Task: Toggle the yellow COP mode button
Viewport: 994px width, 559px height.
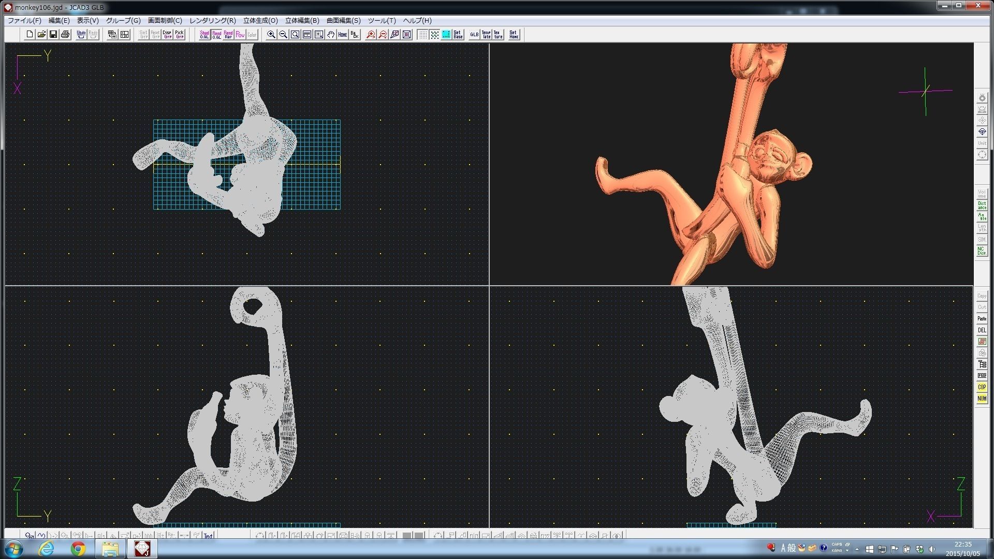Action: click(982, 387)
